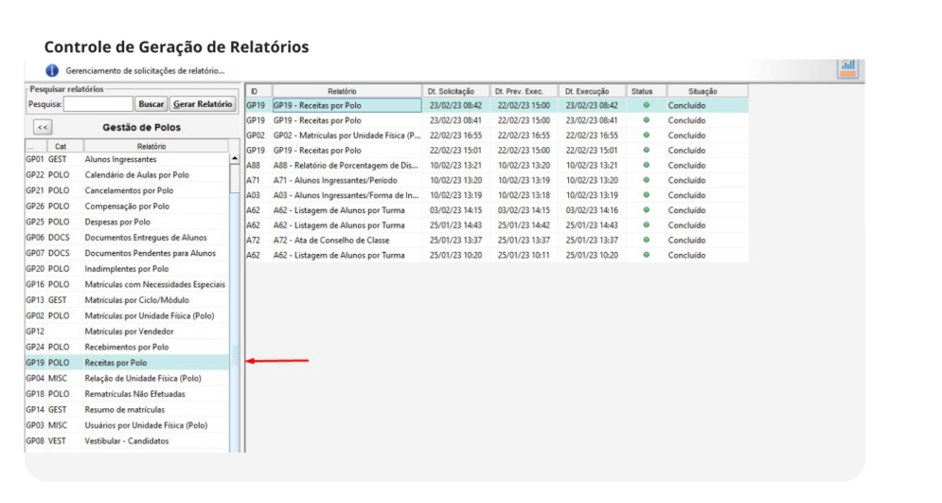Click the Status column header
This screenshot has width=942, height=503.
point(646,91)
